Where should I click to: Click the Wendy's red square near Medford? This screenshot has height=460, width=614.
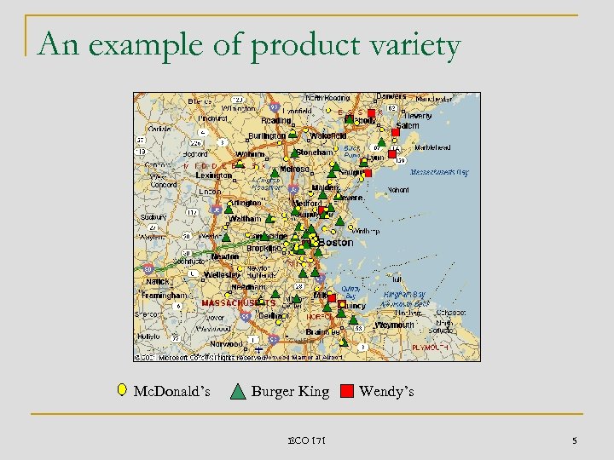coord(321,210)
